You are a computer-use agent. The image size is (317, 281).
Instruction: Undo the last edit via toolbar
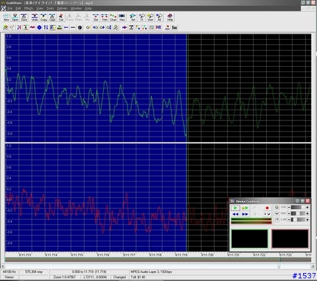(x=34, y=17)
